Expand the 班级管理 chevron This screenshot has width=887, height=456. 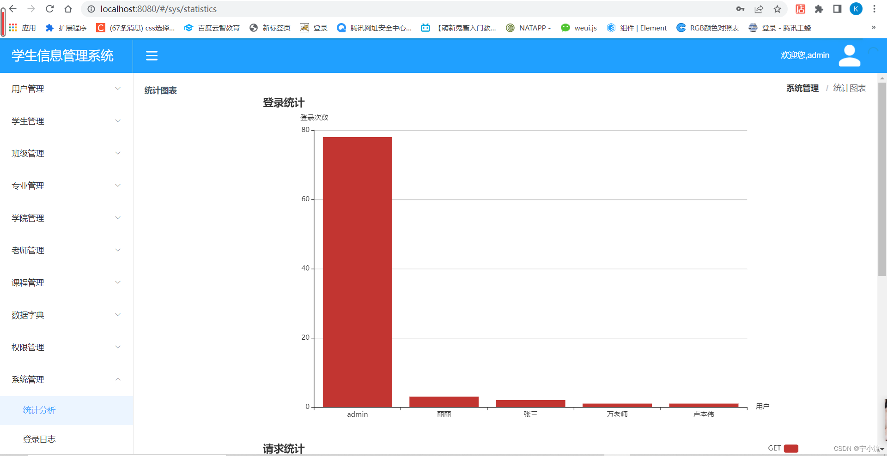point(118,153)
